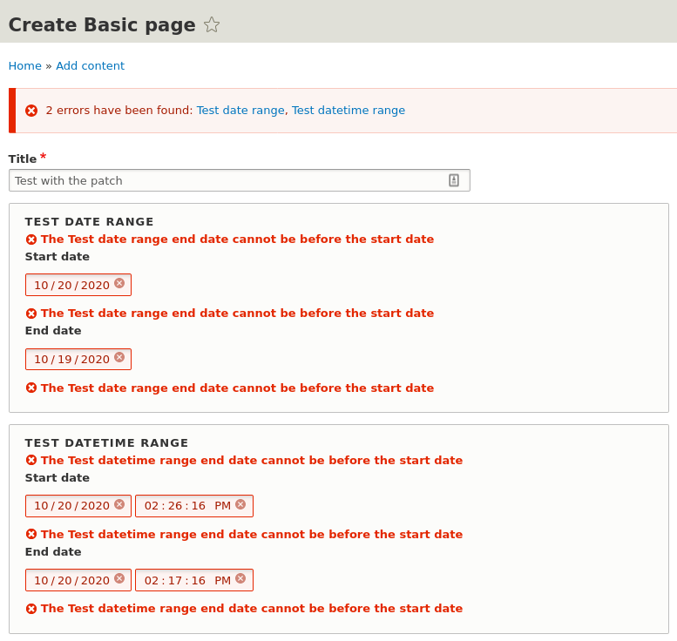The width and height of the screenshot is (677, 641).
Task: Click the error icon in the errors banner
Action: click(31, 111)
